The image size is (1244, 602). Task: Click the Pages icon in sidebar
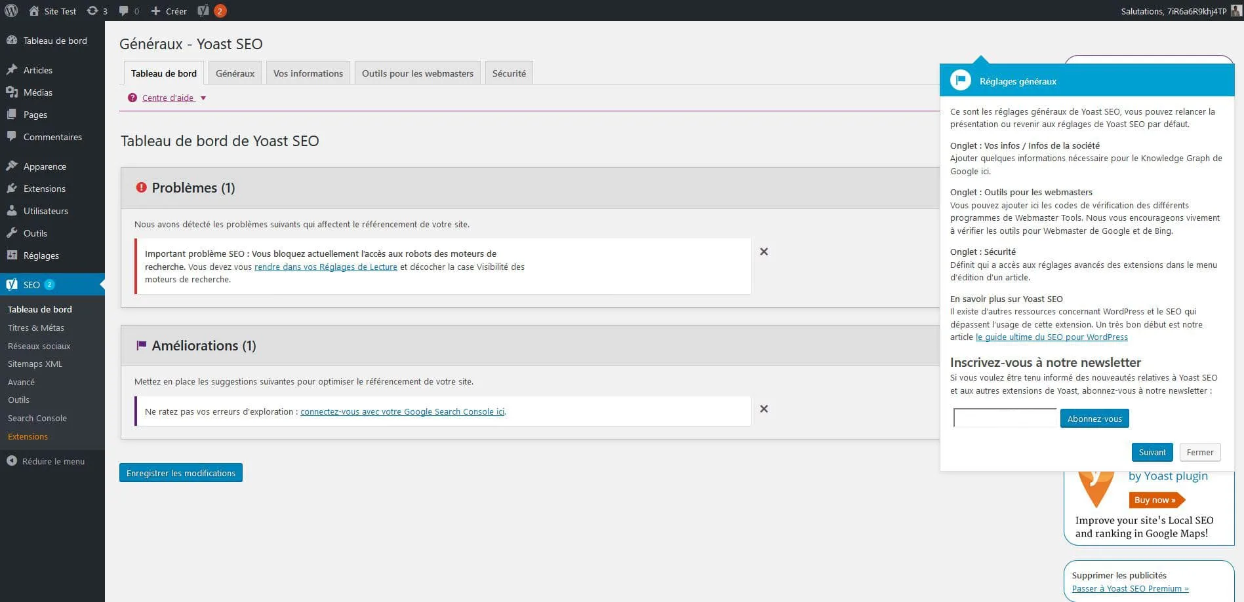click(12, 114)
